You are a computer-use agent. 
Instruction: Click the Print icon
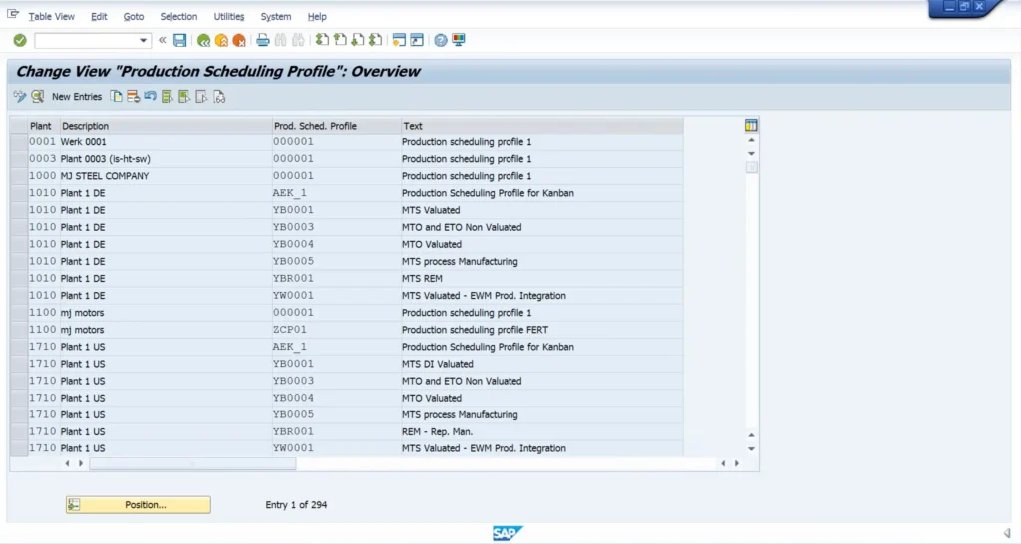tap(262, 40)
